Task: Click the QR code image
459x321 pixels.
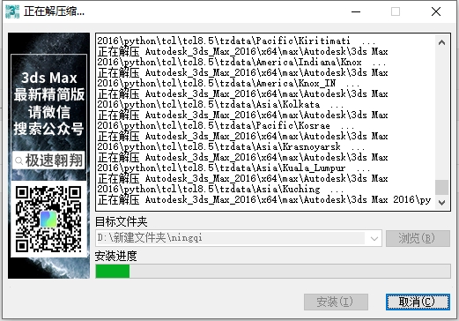Action: coord(48,219)
